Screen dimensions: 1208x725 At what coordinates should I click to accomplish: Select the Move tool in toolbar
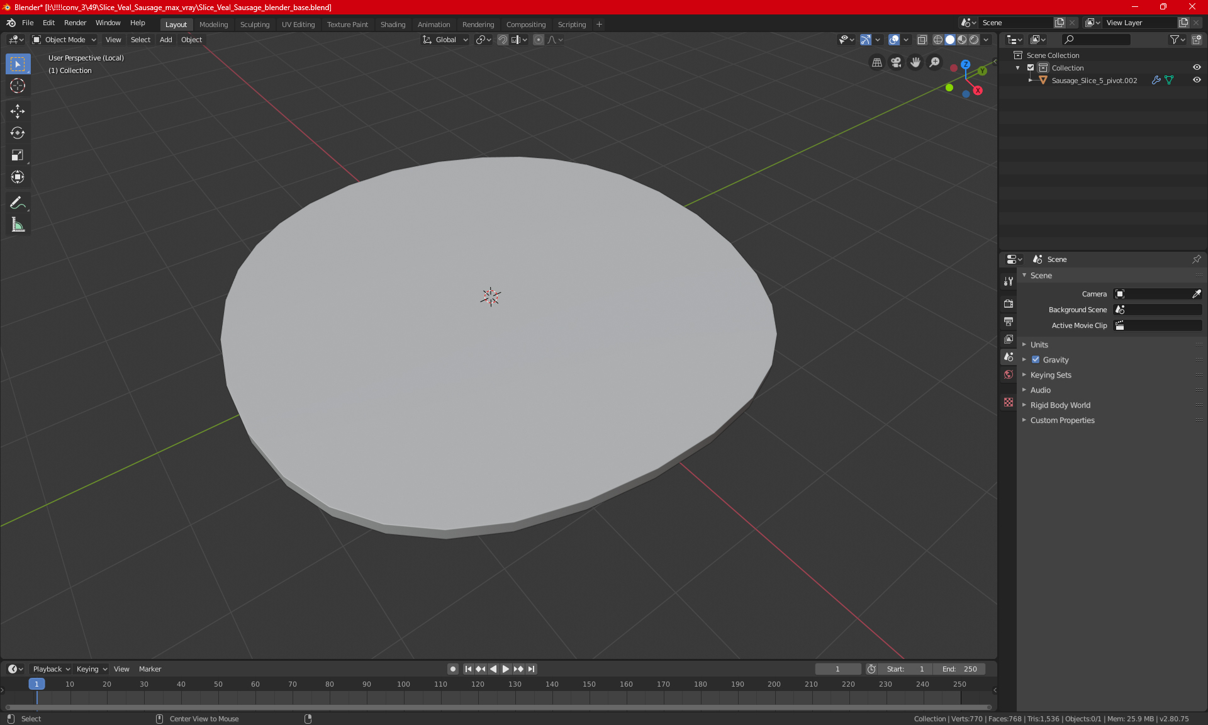tap(17, 111)
